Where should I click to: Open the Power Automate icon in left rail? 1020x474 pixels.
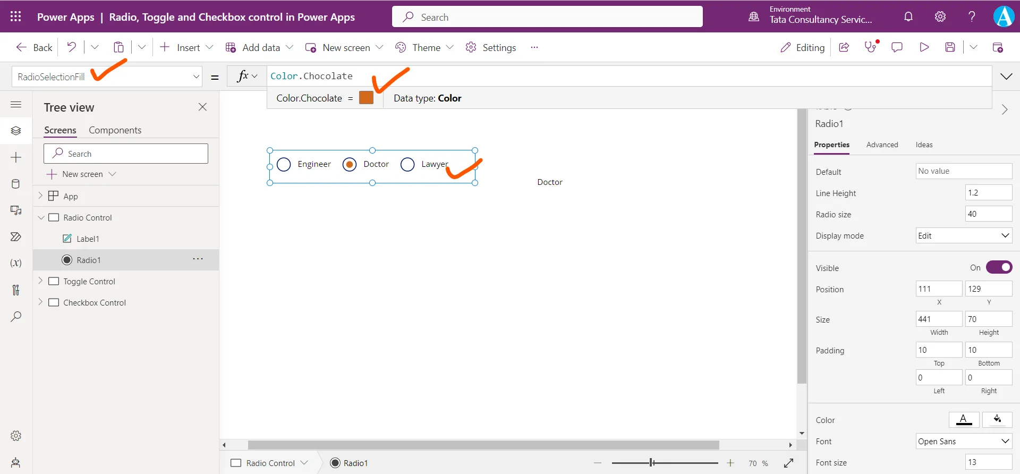16,237
